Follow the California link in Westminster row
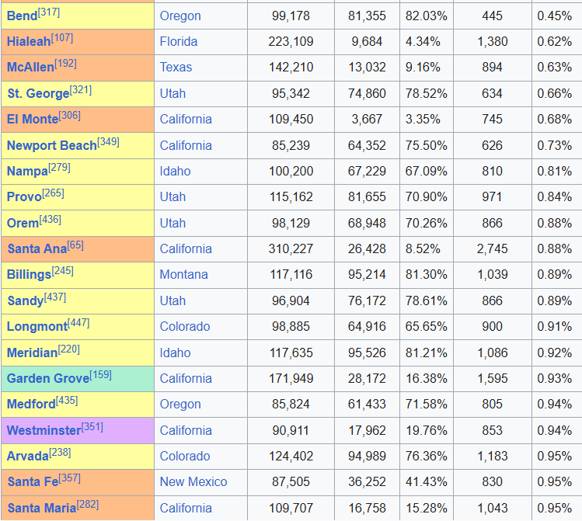582x521 pixels. [186, 430]
